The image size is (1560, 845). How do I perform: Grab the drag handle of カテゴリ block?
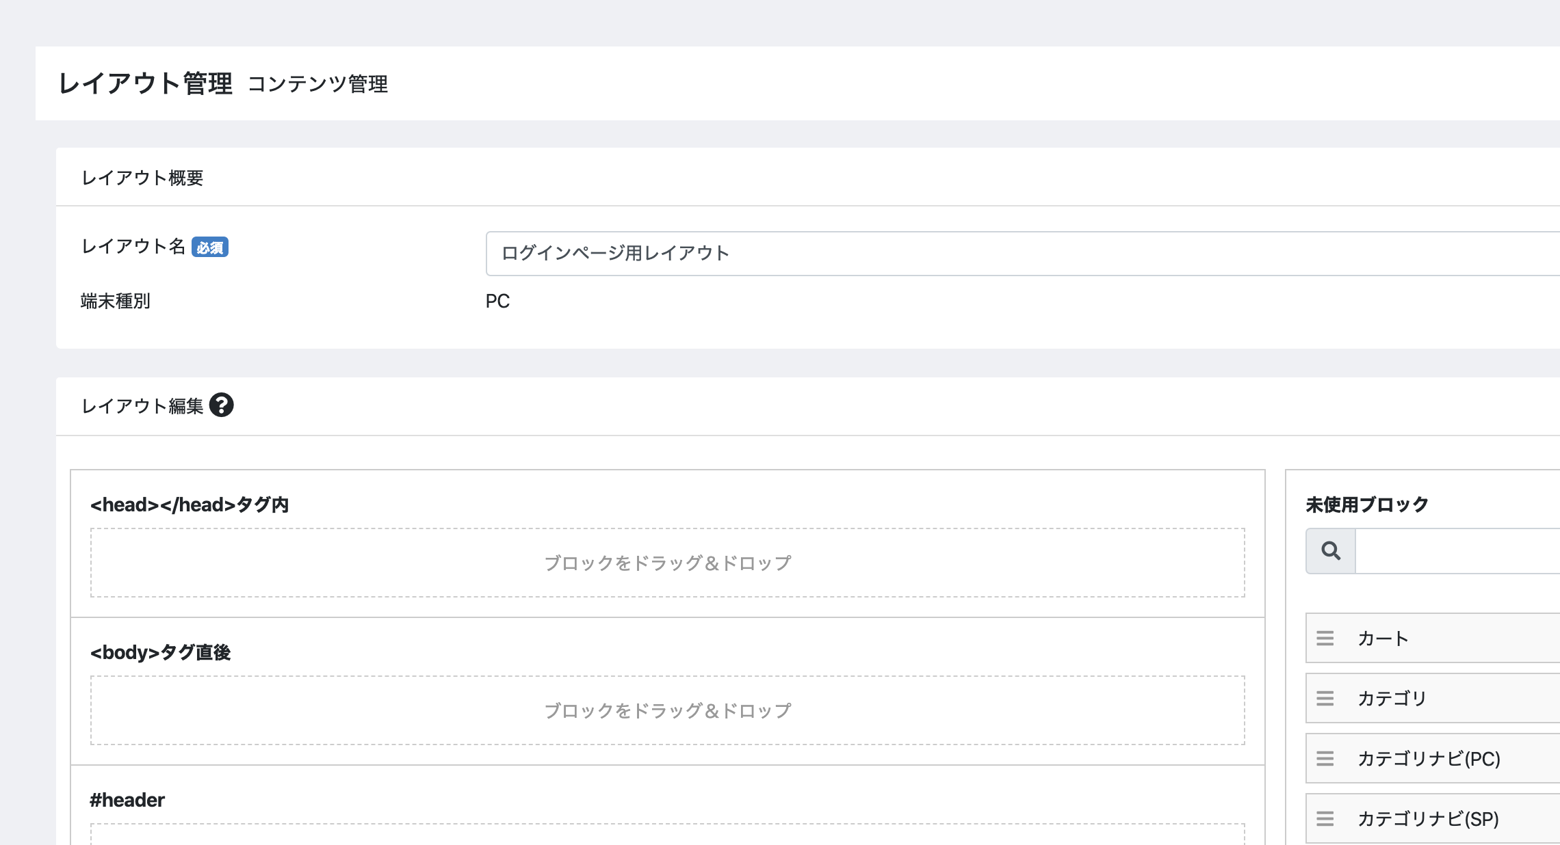1325,698
